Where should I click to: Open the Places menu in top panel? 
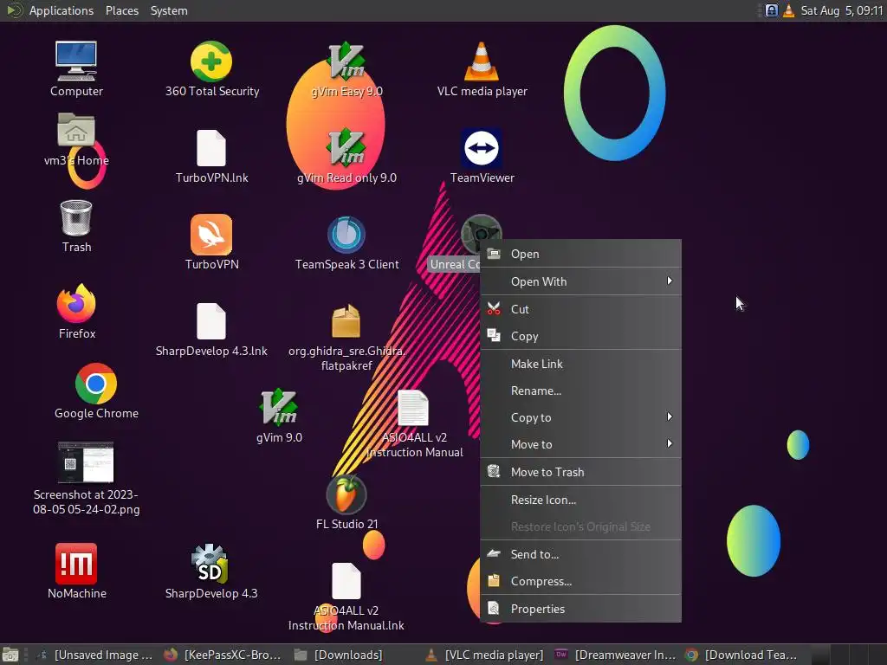tap(122, 10)
